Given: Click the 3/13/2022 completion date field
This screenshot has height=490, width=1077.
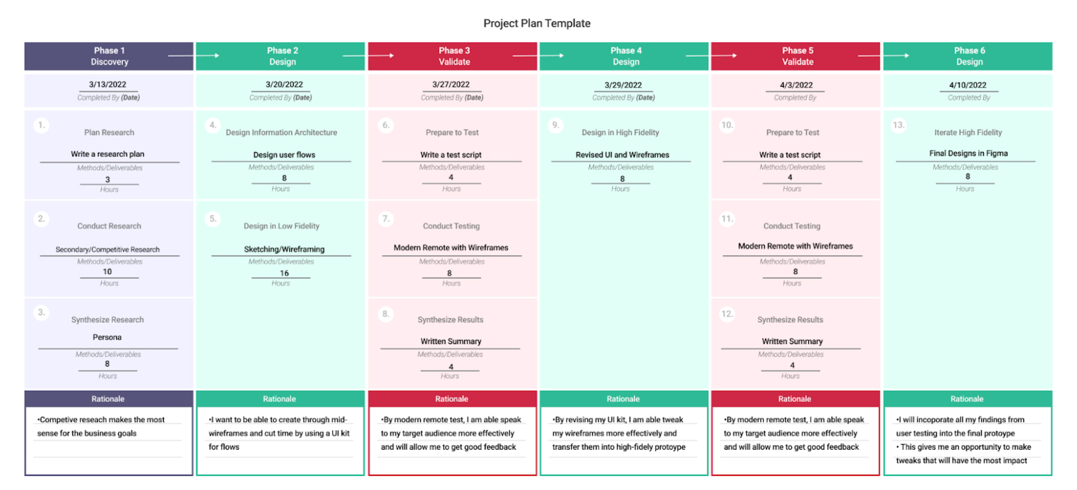Looking at the screenshot, I should 108,85.
